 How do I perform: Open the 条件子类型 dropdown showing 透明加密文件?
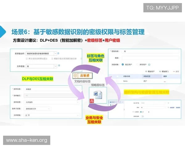(37, 109)
